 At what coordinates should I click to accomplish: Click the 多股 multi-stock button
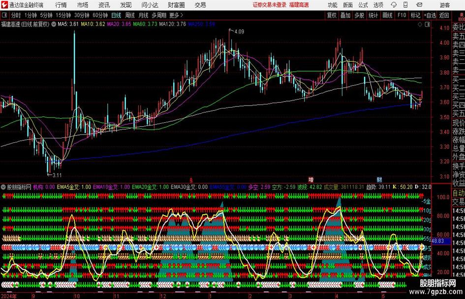[x=359, y=15]
